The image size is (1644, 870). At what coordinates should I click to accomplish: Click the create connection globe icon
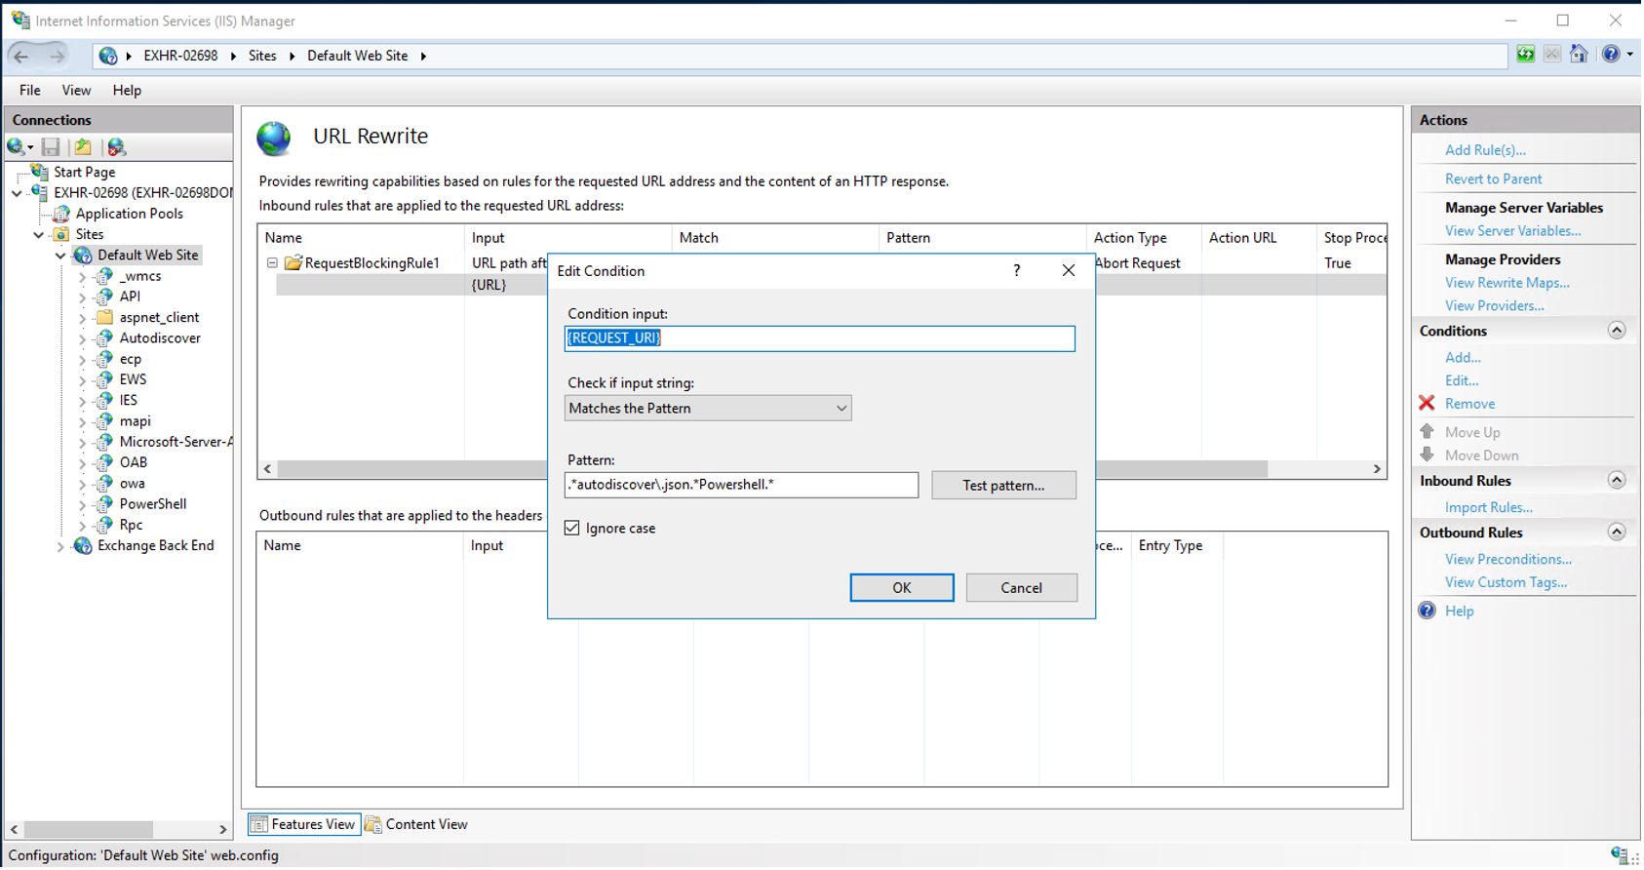point(17,147)
